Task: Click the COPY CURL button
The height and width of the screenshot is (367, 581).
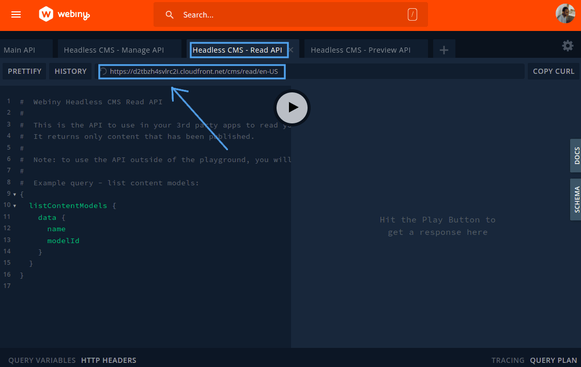Action: point(553,71)
